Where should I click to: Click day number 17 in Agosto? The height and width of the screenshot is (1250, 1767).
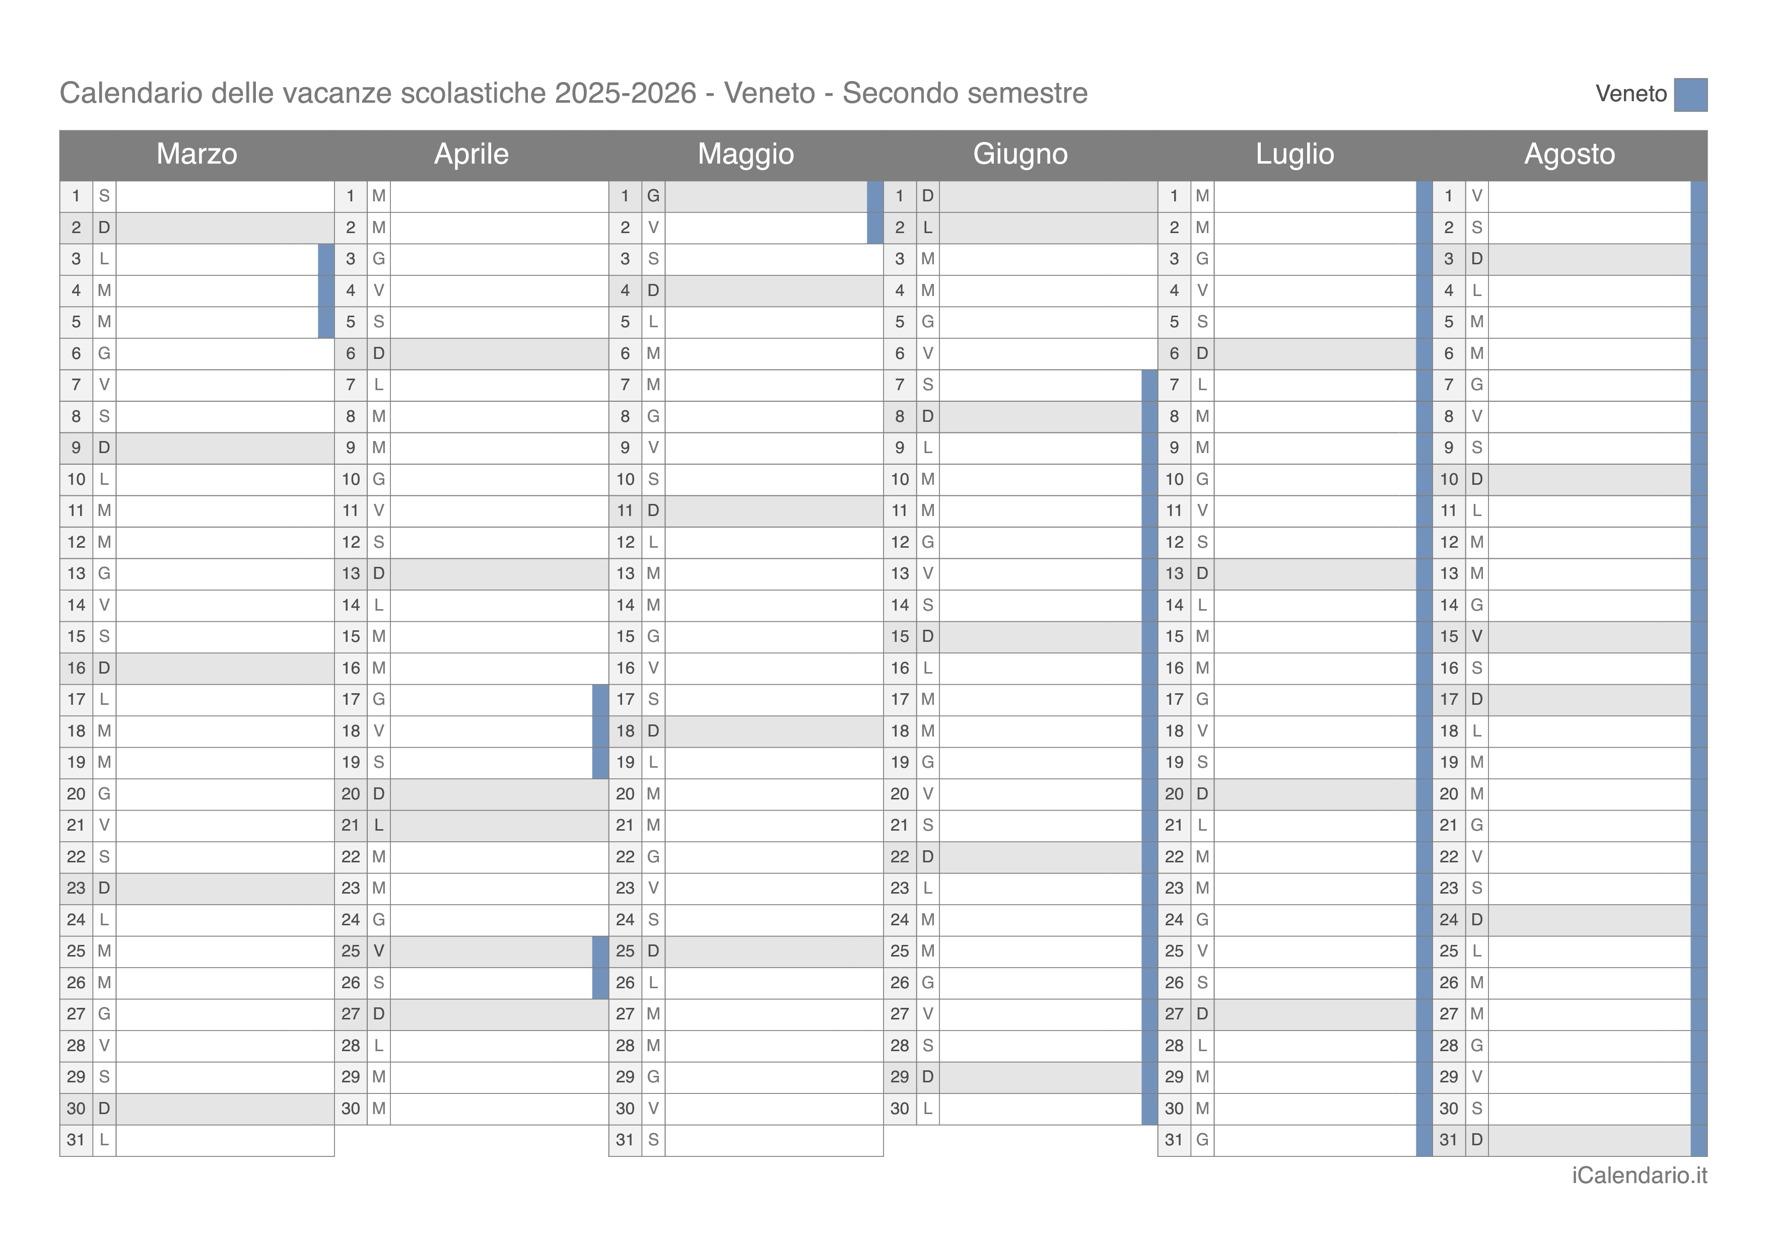[1448, 700]
